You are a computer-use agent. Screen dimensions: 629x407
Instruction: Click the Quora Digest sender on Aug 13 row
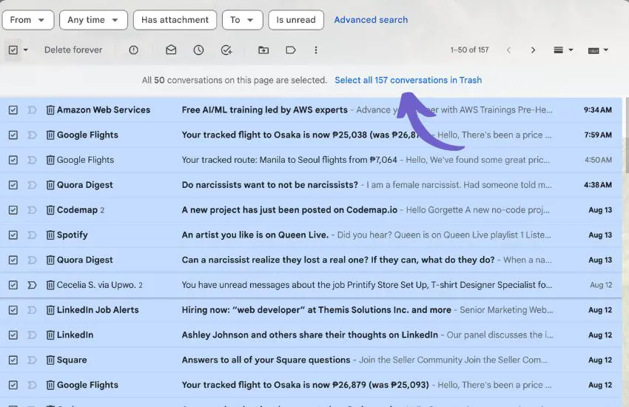point(84,260)
